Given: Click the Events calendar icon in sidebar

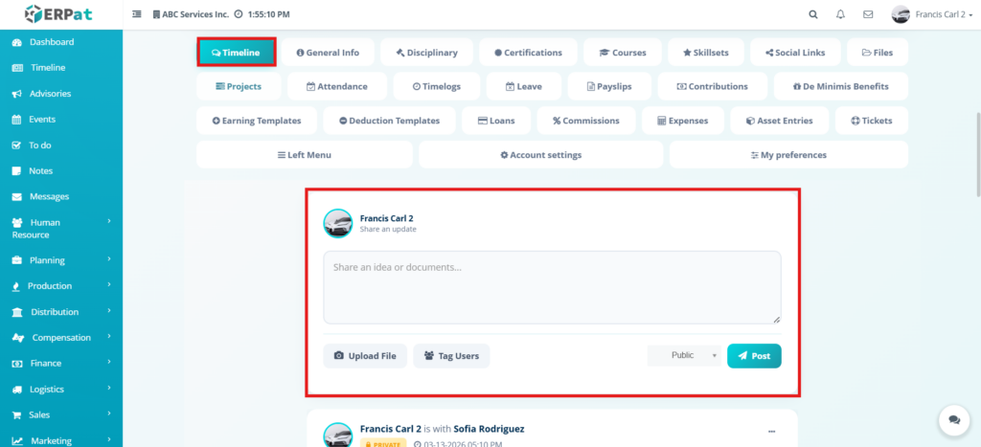Looking at the screenshot, I should 17,120.
